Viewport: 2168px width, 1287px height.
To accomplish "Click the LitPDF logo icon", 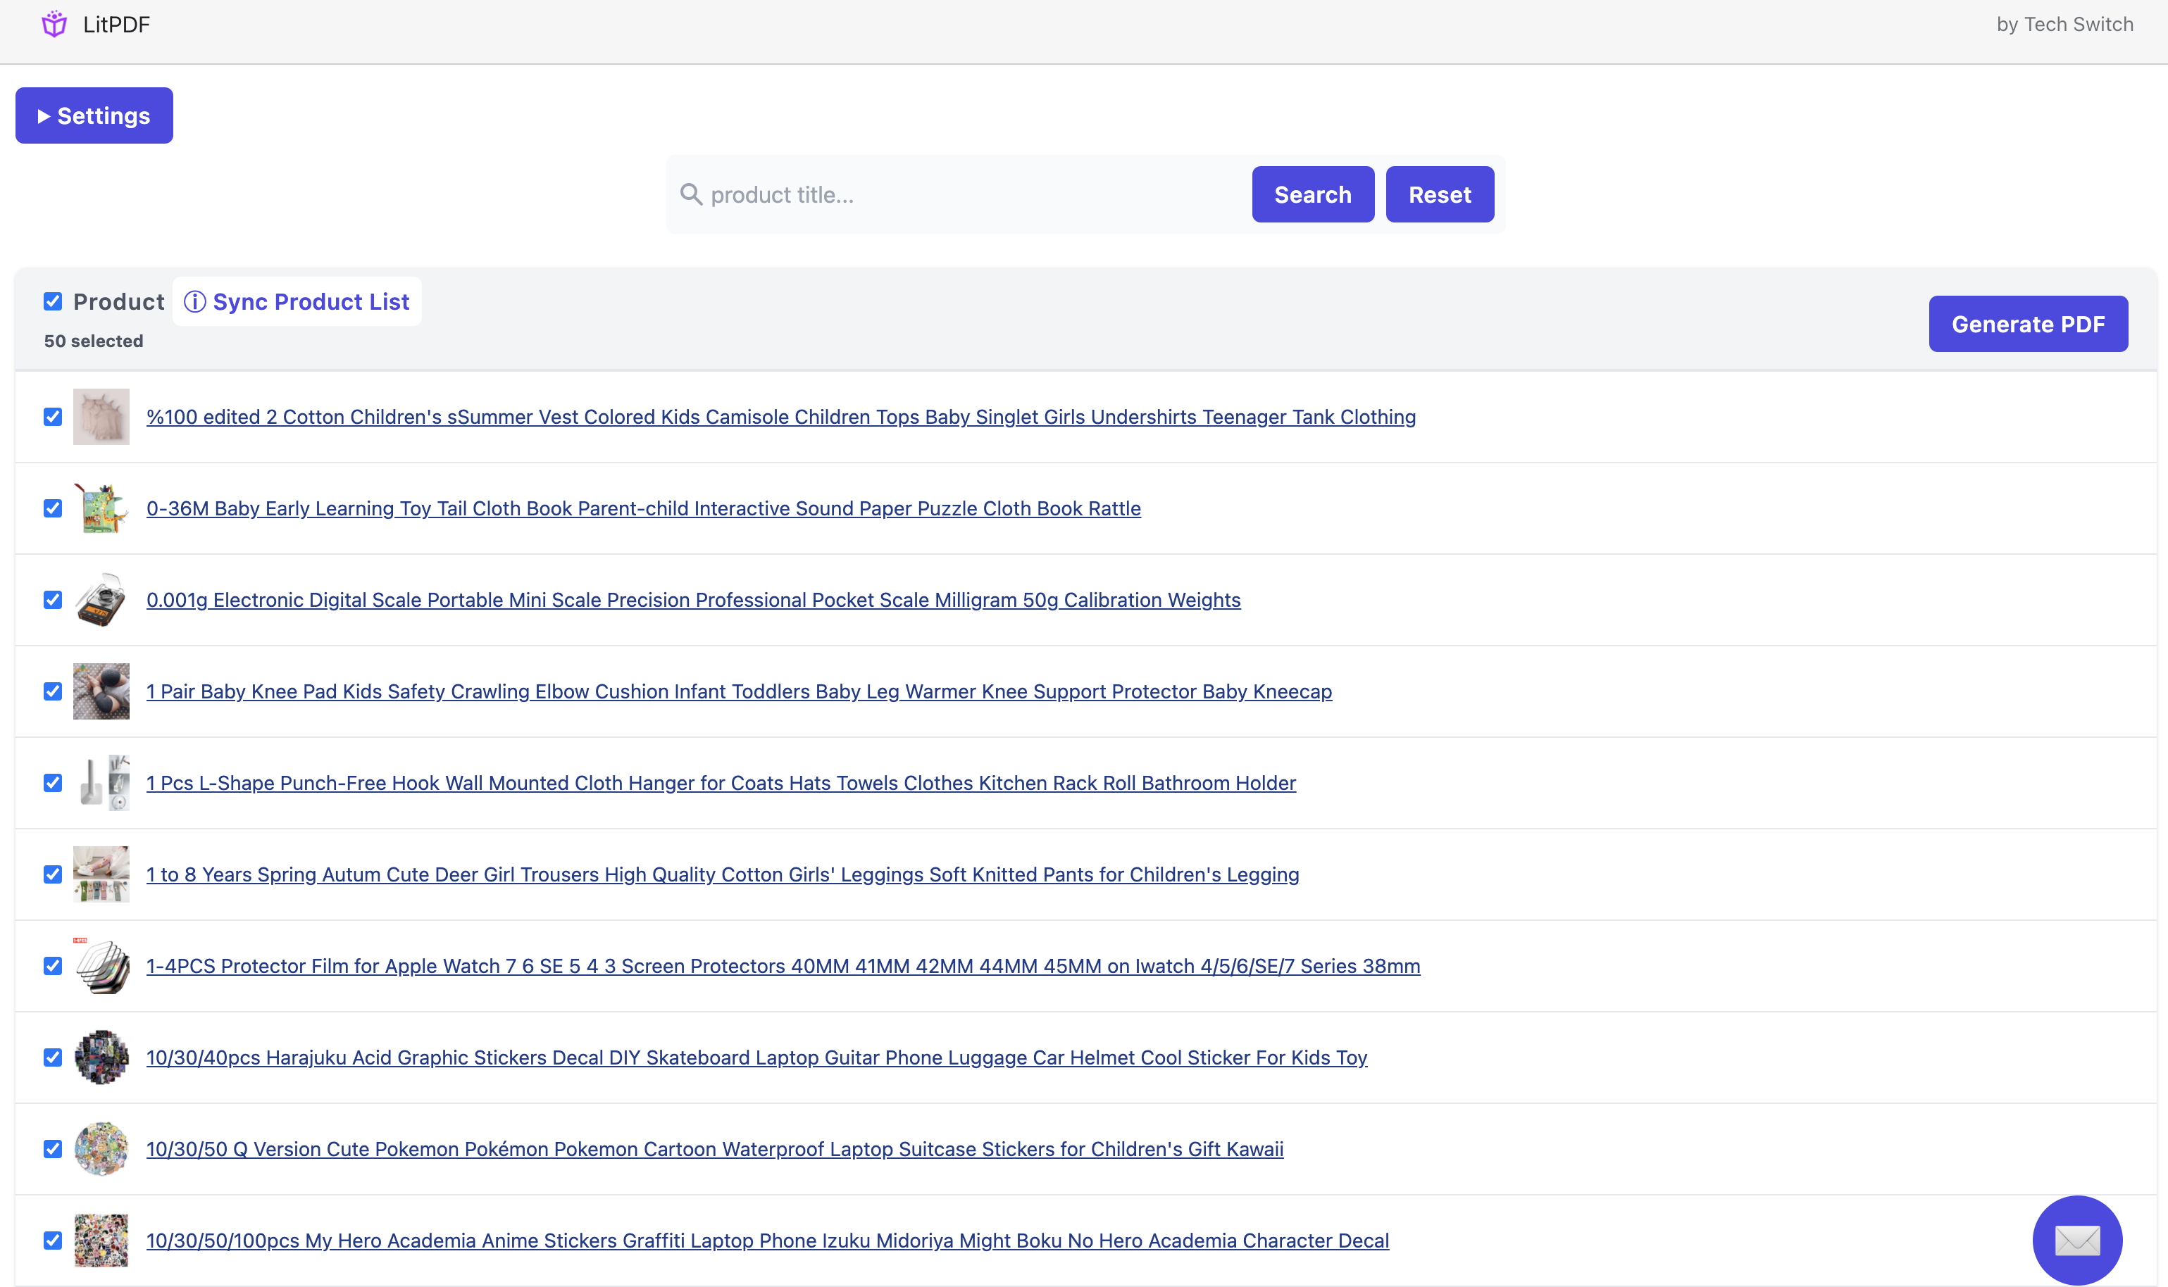I will [54, 23].
